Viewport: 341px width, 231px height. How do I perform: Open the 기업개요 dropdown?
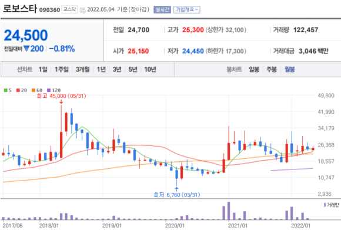[186, 9]
